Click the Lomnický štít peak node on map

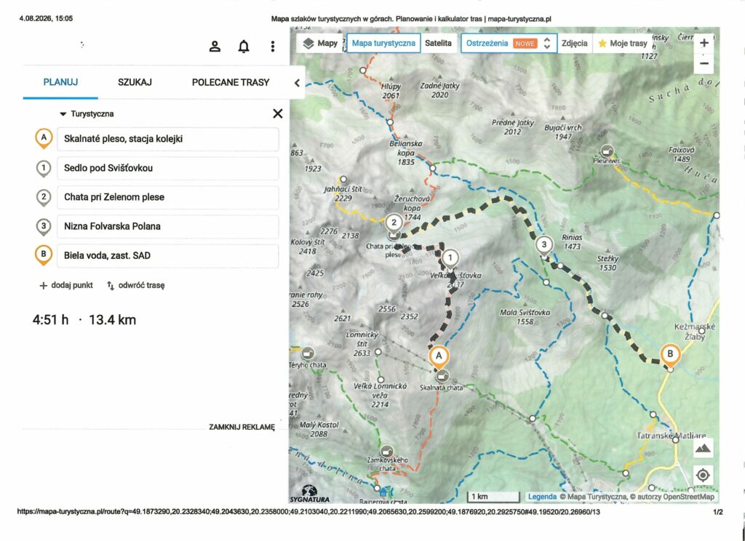(x=378, y=352)
